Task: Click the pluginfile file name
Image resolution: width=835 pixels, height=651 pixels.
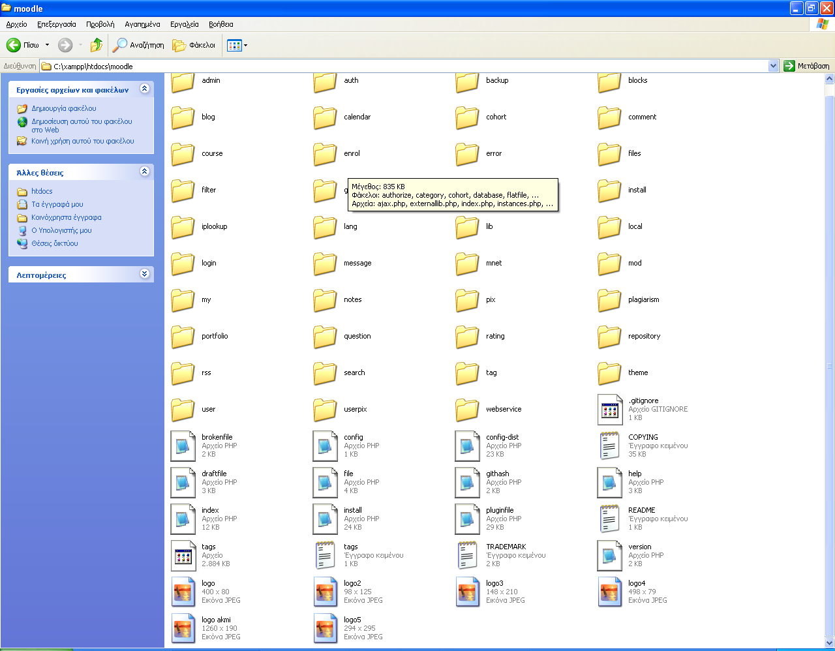Action: coord(500,511)
